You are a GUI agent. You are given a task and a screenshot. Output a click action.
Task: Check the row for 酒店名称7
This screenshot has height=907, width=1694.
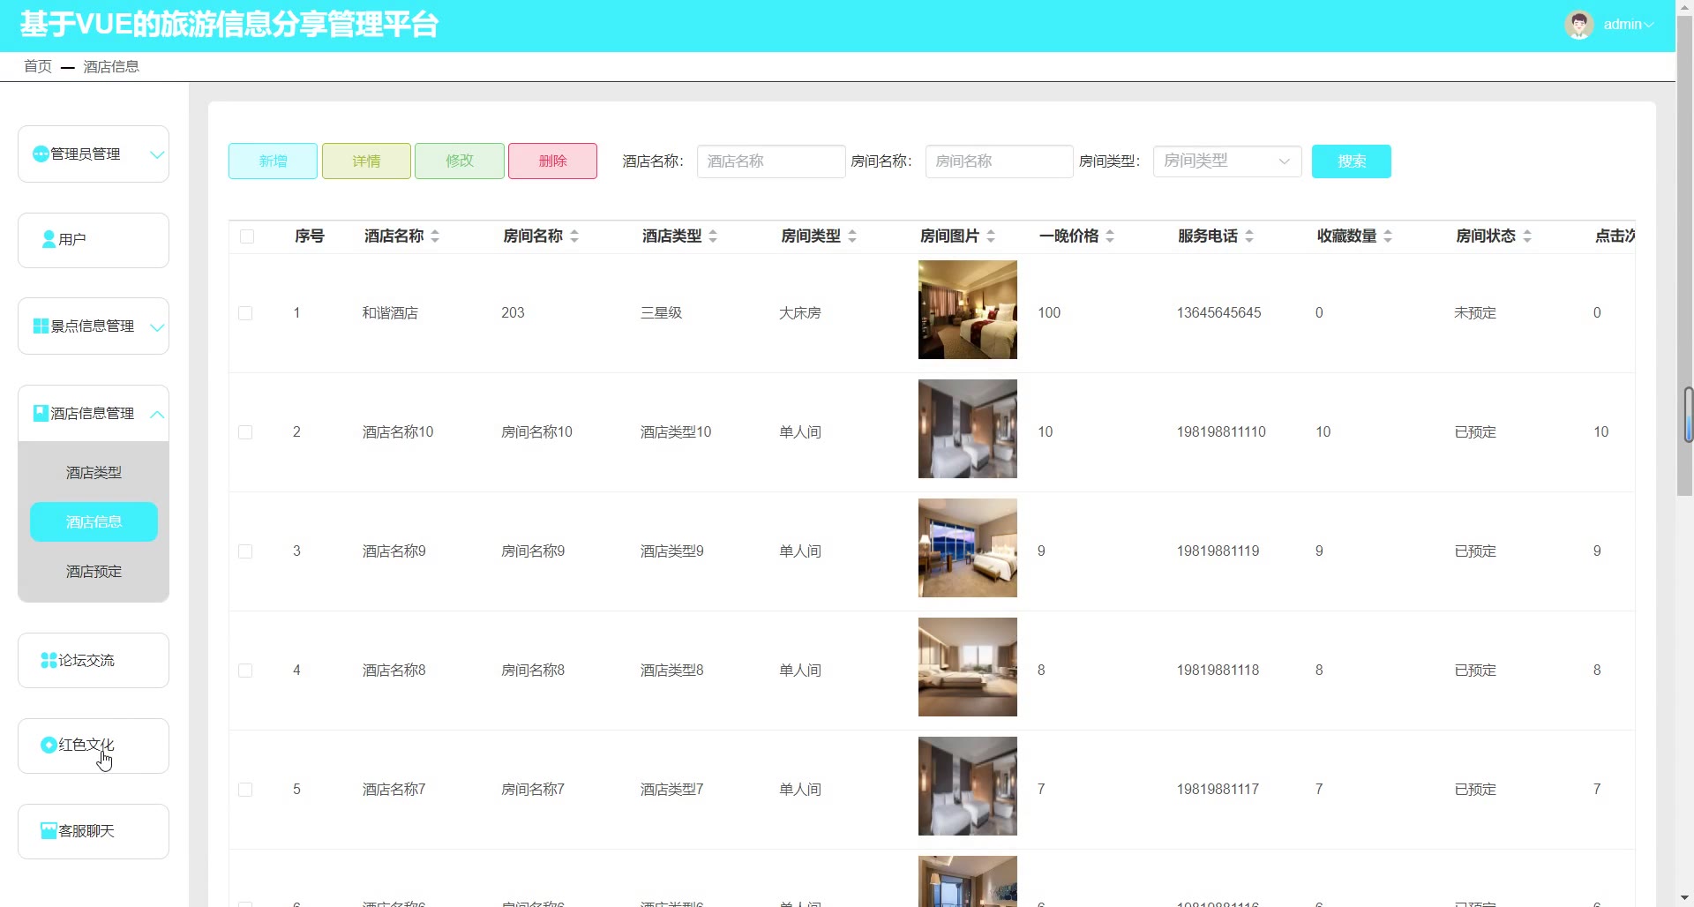(x=245, y=790)
